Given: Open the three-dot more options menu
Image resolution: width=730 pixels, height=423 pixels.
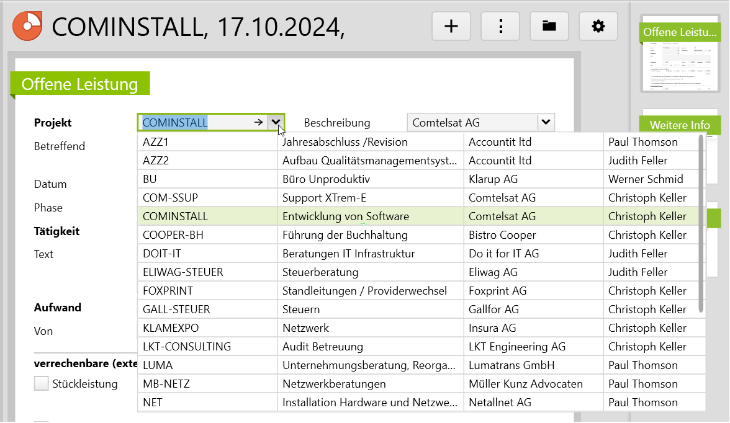Looking at the screenshot, I should click(500, 26).
